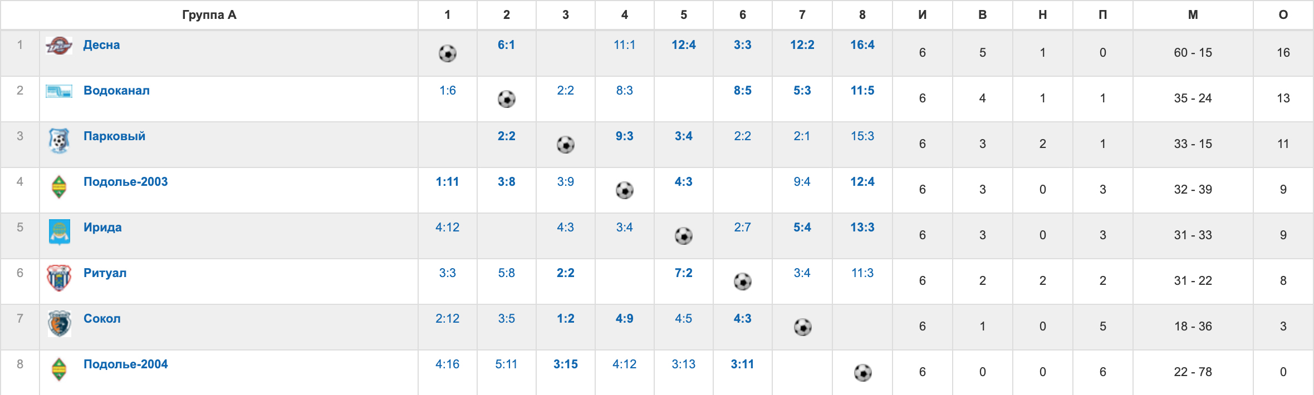Click the Подолье-2003 team emblem
The height and width of the screenshot is (395, 1314).
click(x=59, y=186)
